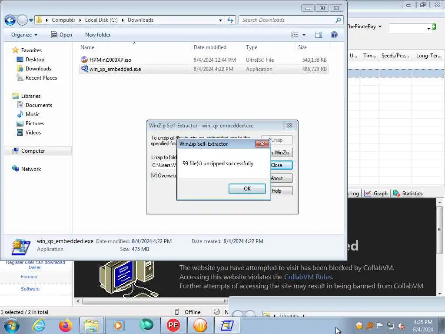
Task: Sort by the Size column header
Action: [302, 47]
